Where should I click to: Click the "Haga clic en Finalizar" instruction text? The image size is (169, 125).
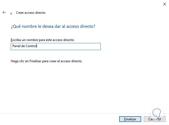click(x=46, y=61)
